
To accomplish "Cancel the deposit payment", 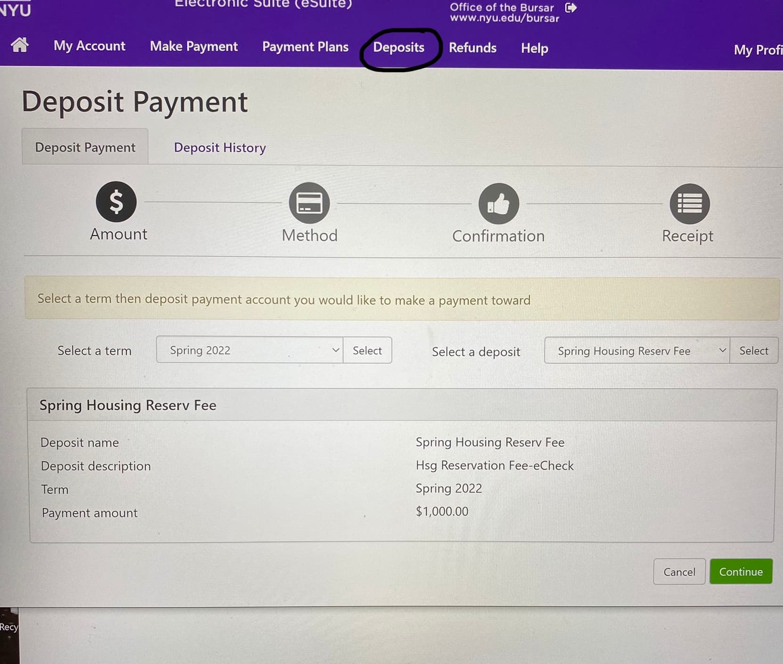I will click(x=679, y=571).
